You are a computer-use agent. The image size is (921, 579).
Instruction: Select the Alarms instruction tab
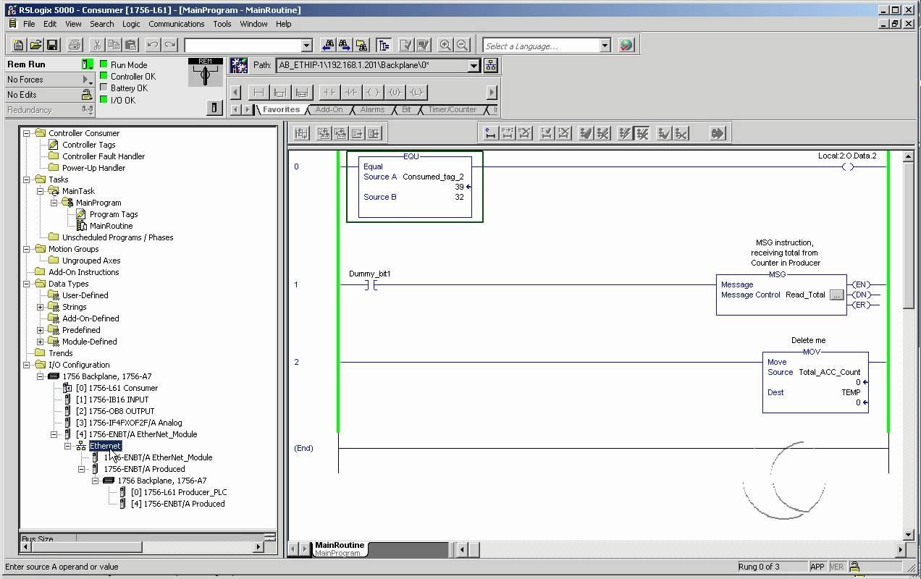tap(372, 110)
